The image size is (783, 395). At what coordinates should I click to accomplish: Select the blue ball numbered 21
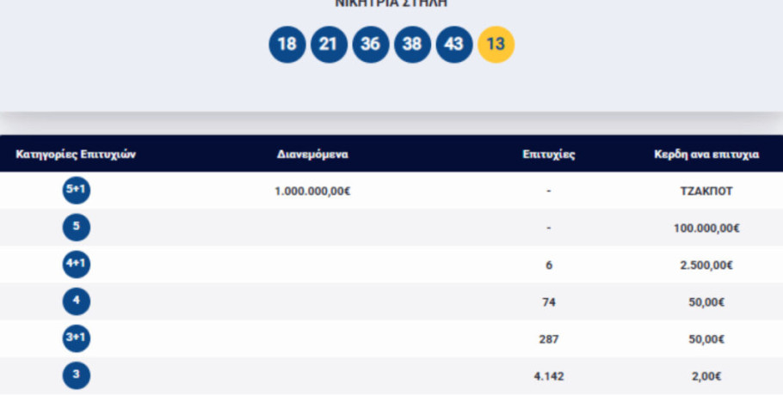(x=328, y=45)
